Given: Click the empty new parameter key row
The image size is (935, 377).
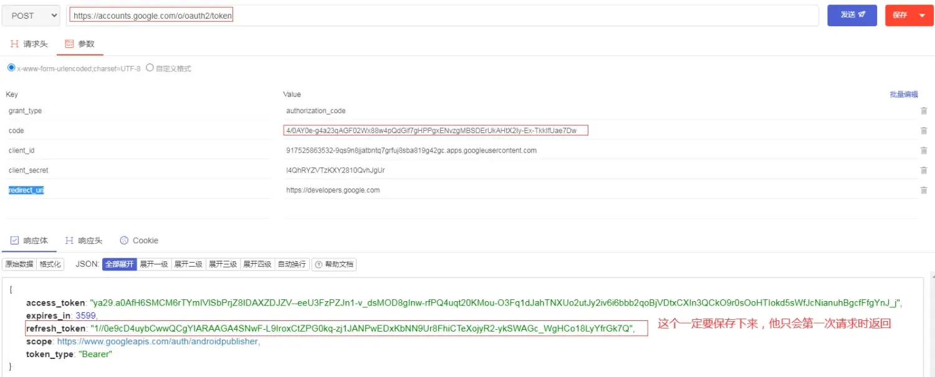Looking at the screenshot, I should 138,210.
